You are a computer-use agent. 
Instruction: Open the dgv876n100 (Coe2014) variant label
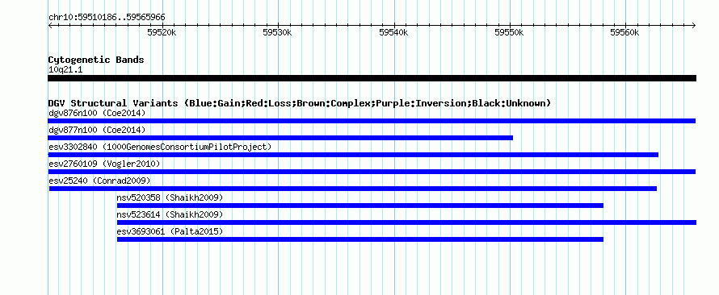coord(97,113)
